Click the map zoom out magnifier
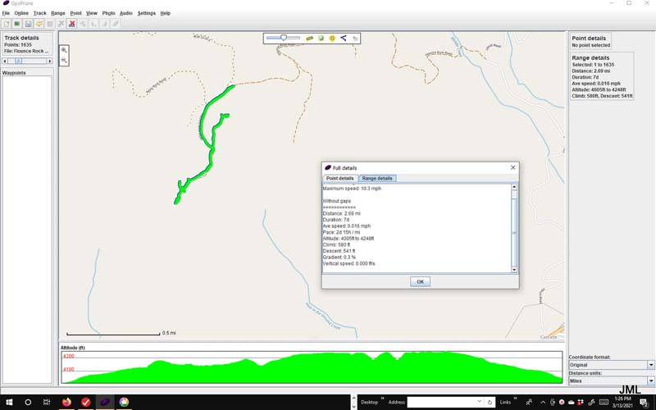The width and height of the screenshot is (656, 410). click(x=64, y=61)
